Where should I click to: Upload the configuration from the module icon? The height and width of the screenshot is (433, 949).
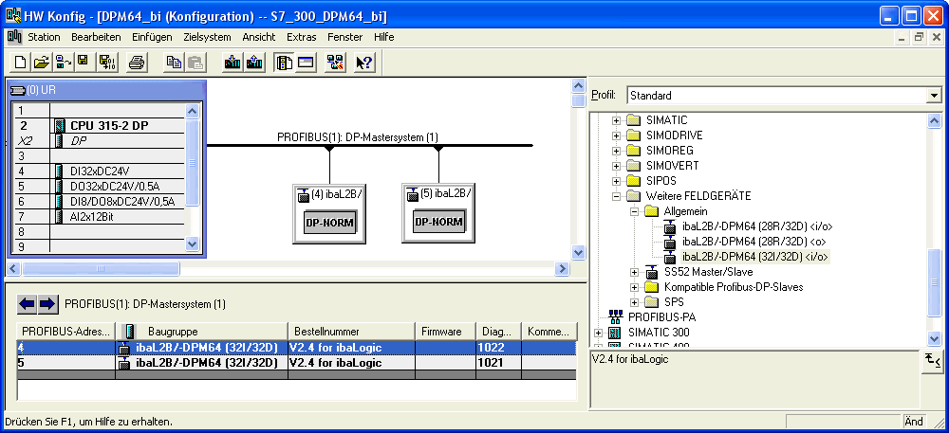pyautogui.click(x=253, y=63)
